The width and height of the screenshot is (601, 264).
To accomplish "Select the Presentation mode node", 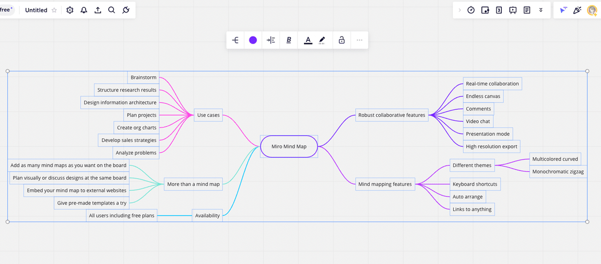I will coord(488,133).
